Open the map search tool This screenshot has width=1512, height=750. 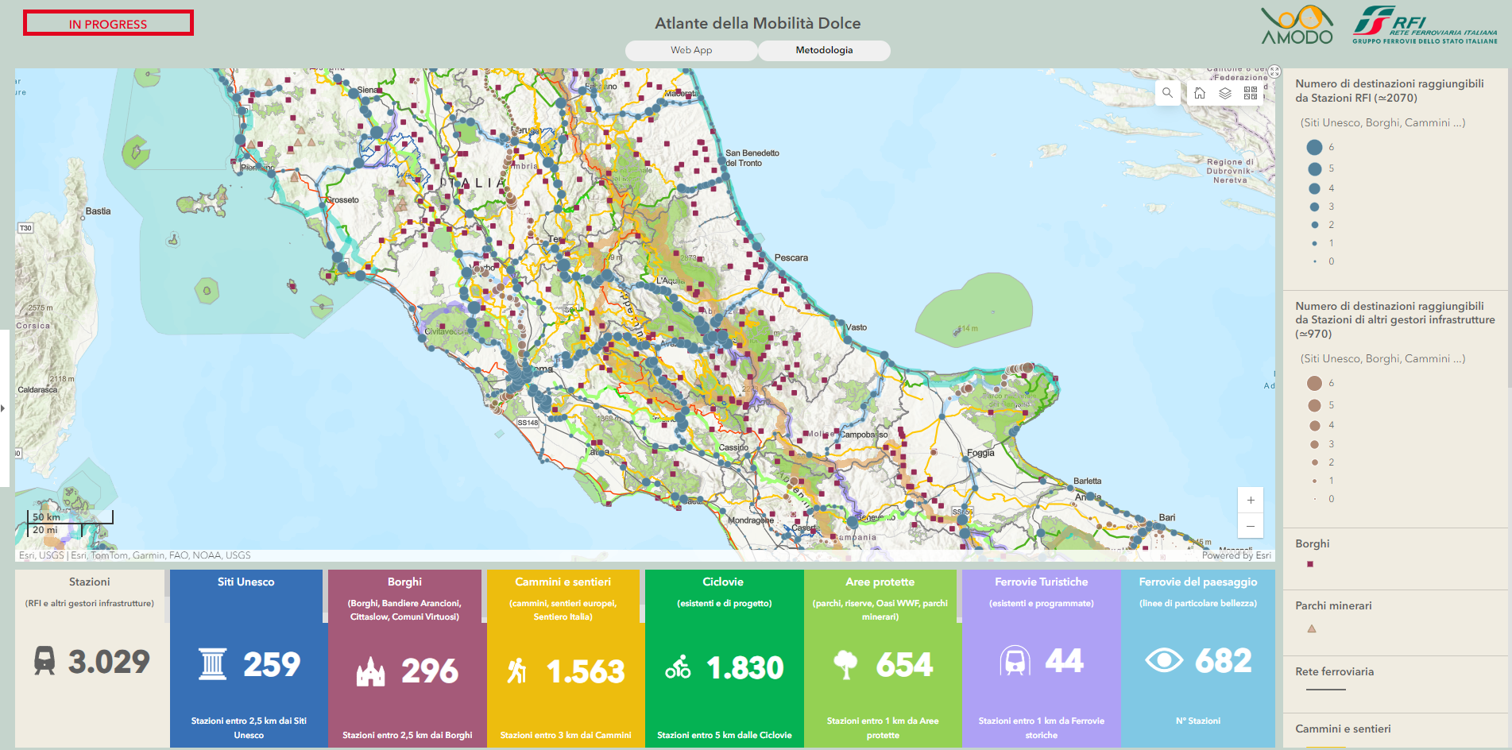(1167, 93)
